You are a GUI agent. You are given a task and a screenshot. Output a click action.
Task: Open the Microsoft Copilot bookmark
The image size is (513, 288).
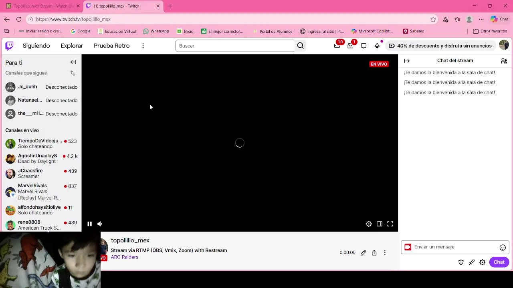[x=372, y=31]
